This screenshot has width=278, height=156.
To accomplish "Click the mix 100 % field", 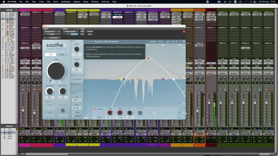I will 77,100.
